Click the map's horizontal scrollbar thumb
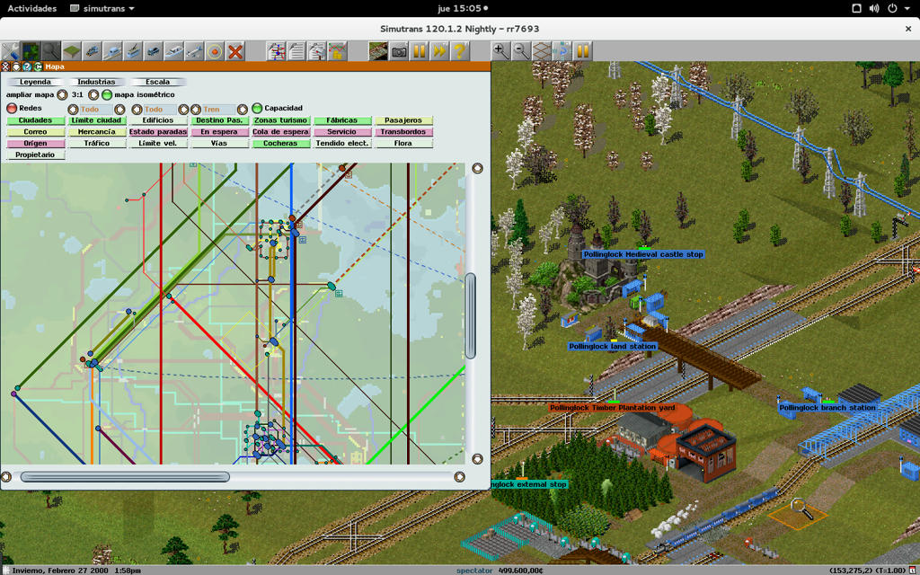This screenshot has height=575, width=920. [125, 477]
